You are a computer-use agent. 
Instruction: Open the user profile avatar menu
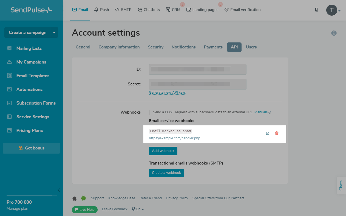point(332,10)
